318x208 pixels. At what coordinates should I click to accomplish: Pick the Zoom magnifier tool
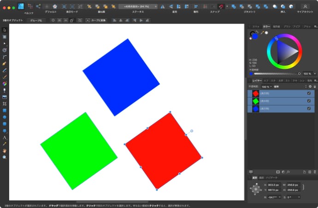point(5,157)
